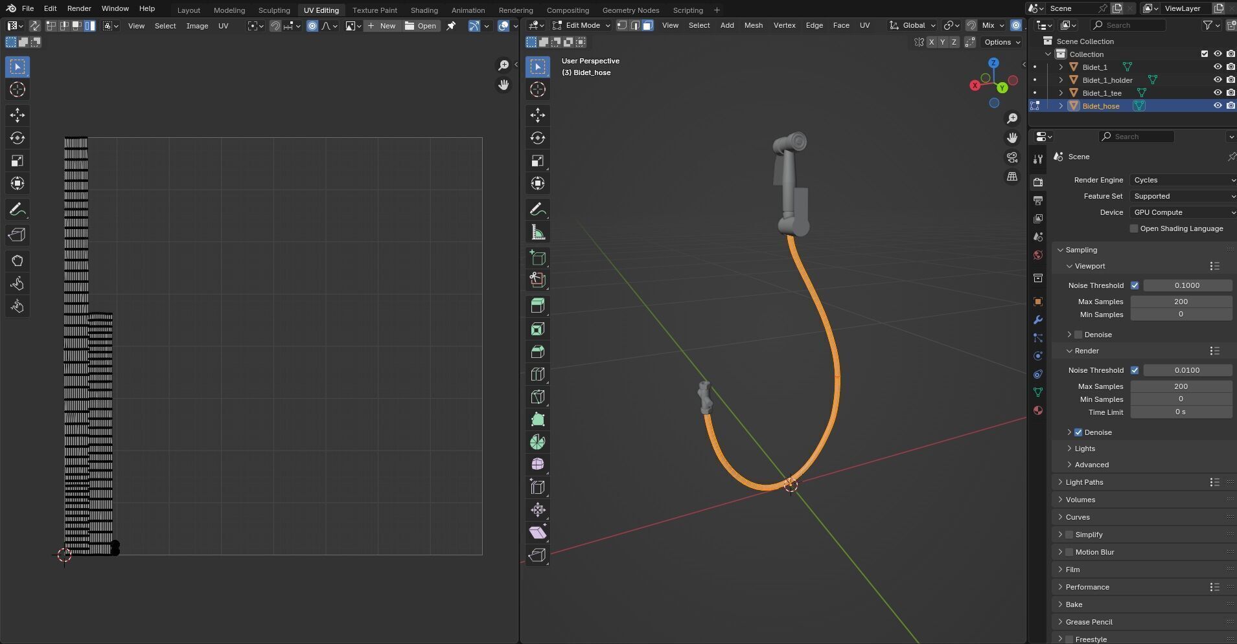Image resolution: width=1237 pixels, height=644 pixels.
Task: Switch perspective/orthographic view with the grid icon
Action: pos(1012,177)
